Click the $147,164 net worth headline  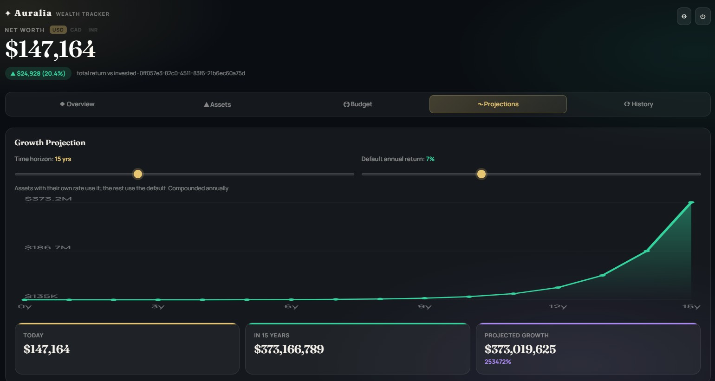(x=50, y=49)
